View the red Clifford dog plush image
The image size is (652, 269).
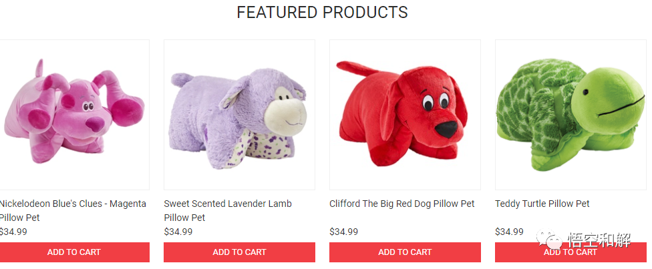click(405, 115)
